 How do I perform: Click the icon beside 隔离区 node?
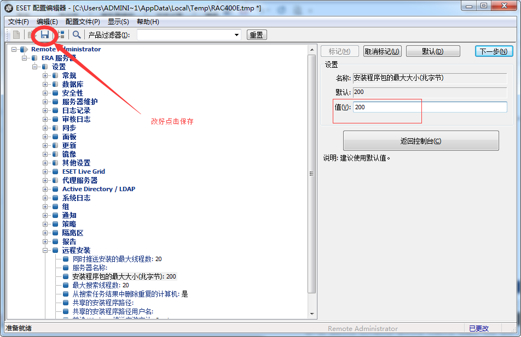(55, 233)
